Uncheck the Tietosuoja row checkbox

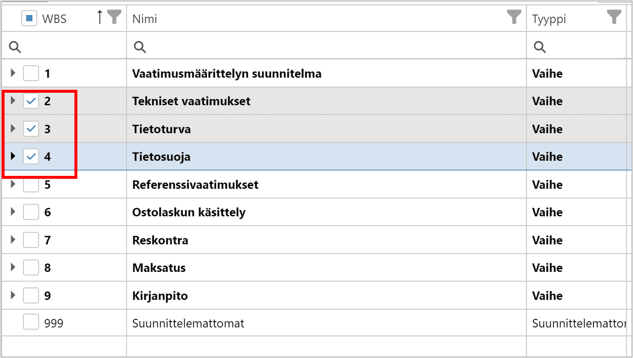coord(31,156)
